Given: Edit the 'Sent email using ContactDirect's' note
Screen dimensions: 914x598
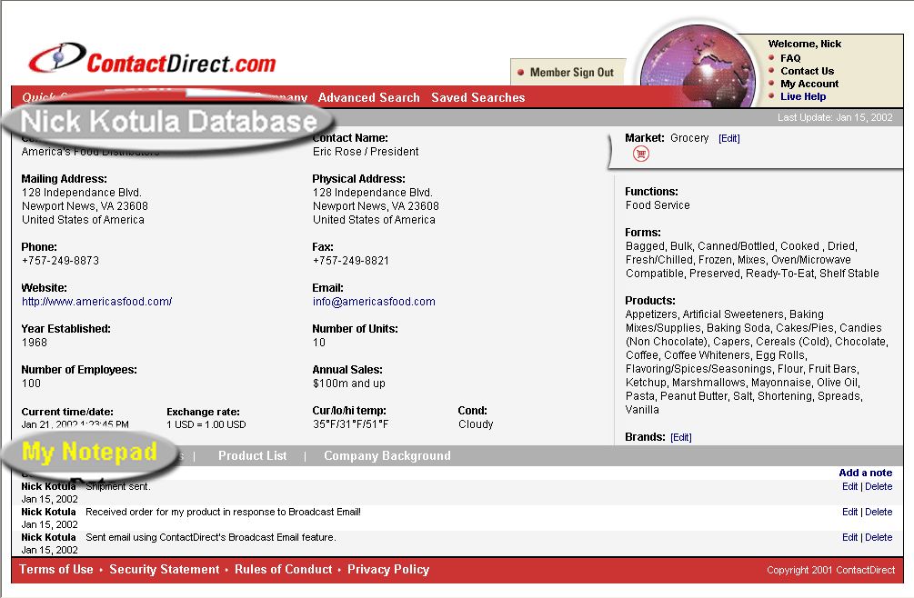Looking at the screenshot, I should pos(849,537).
